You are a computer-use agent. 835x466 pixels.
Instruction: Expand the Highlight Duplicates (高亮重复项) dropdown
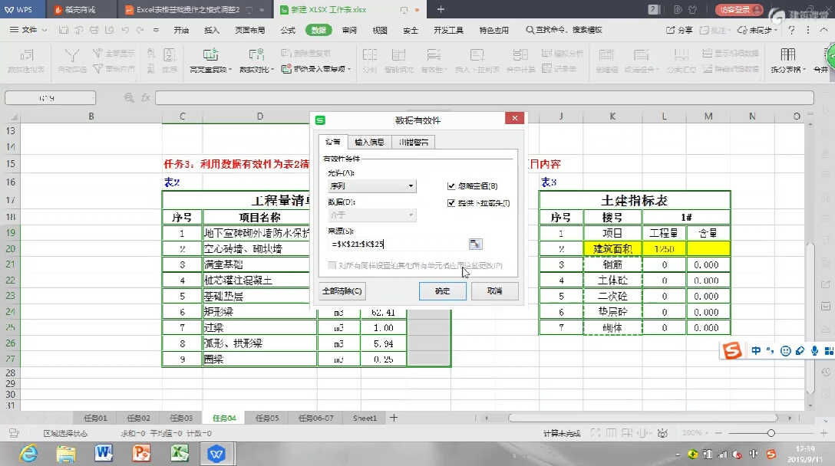click(x=230, y=70)
